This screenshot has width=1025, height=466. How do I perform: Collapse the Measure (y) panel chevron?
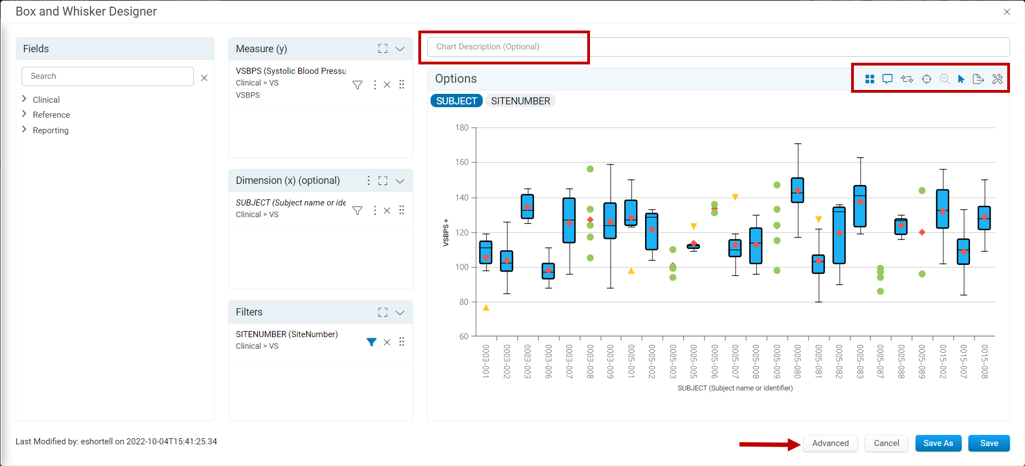pos(400,49)
